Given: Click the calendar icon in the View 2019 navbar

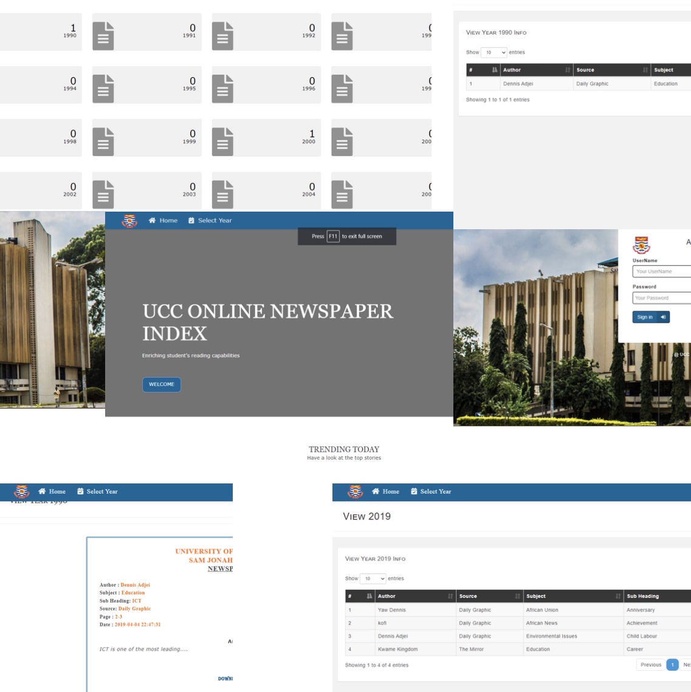Looking at the screenshot, I should [414, 491].
